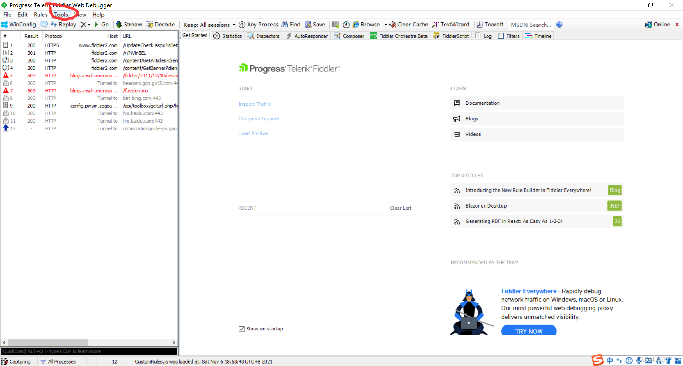
Task: Click the Go resume button
Action: coord(102,25)
